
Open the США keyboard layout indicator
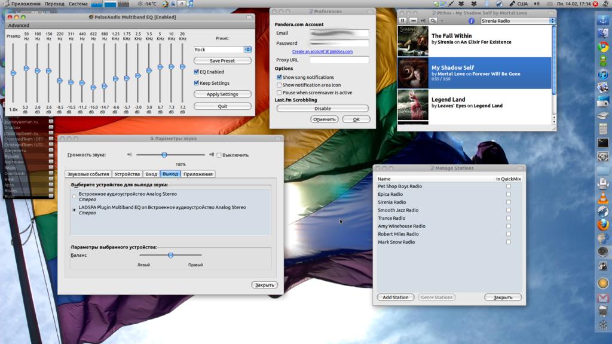[519, 4]
